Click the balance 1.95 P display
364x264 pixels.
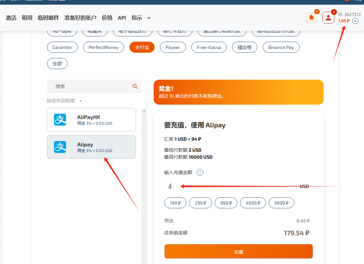[343, 21]
